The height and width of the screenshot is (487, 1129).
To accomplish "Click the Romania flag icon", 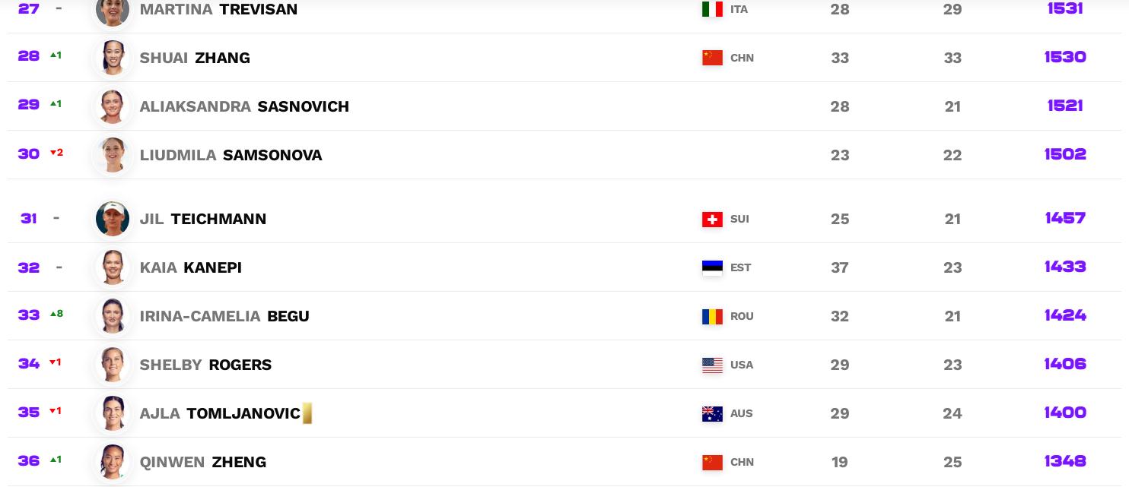I will [712, 316].
